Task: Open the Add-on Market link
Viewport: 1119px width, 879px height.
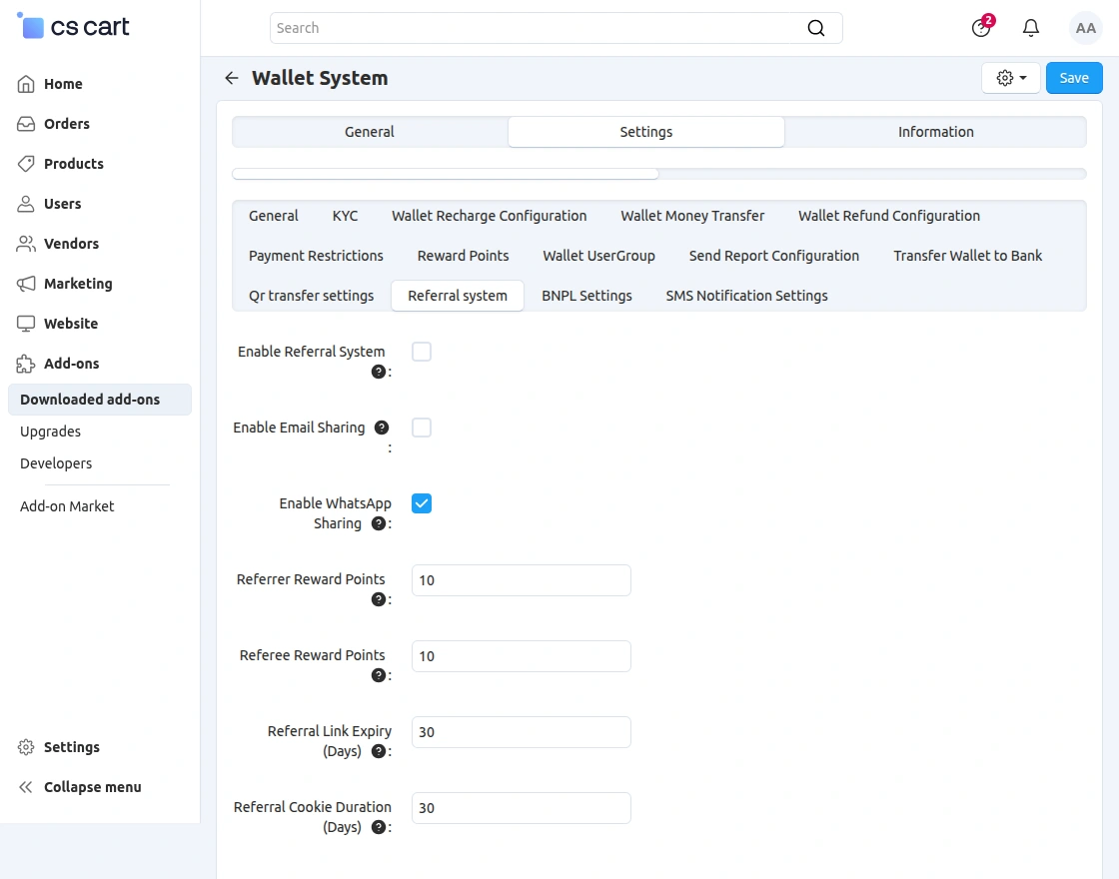Action: click(x=67, y=506)
